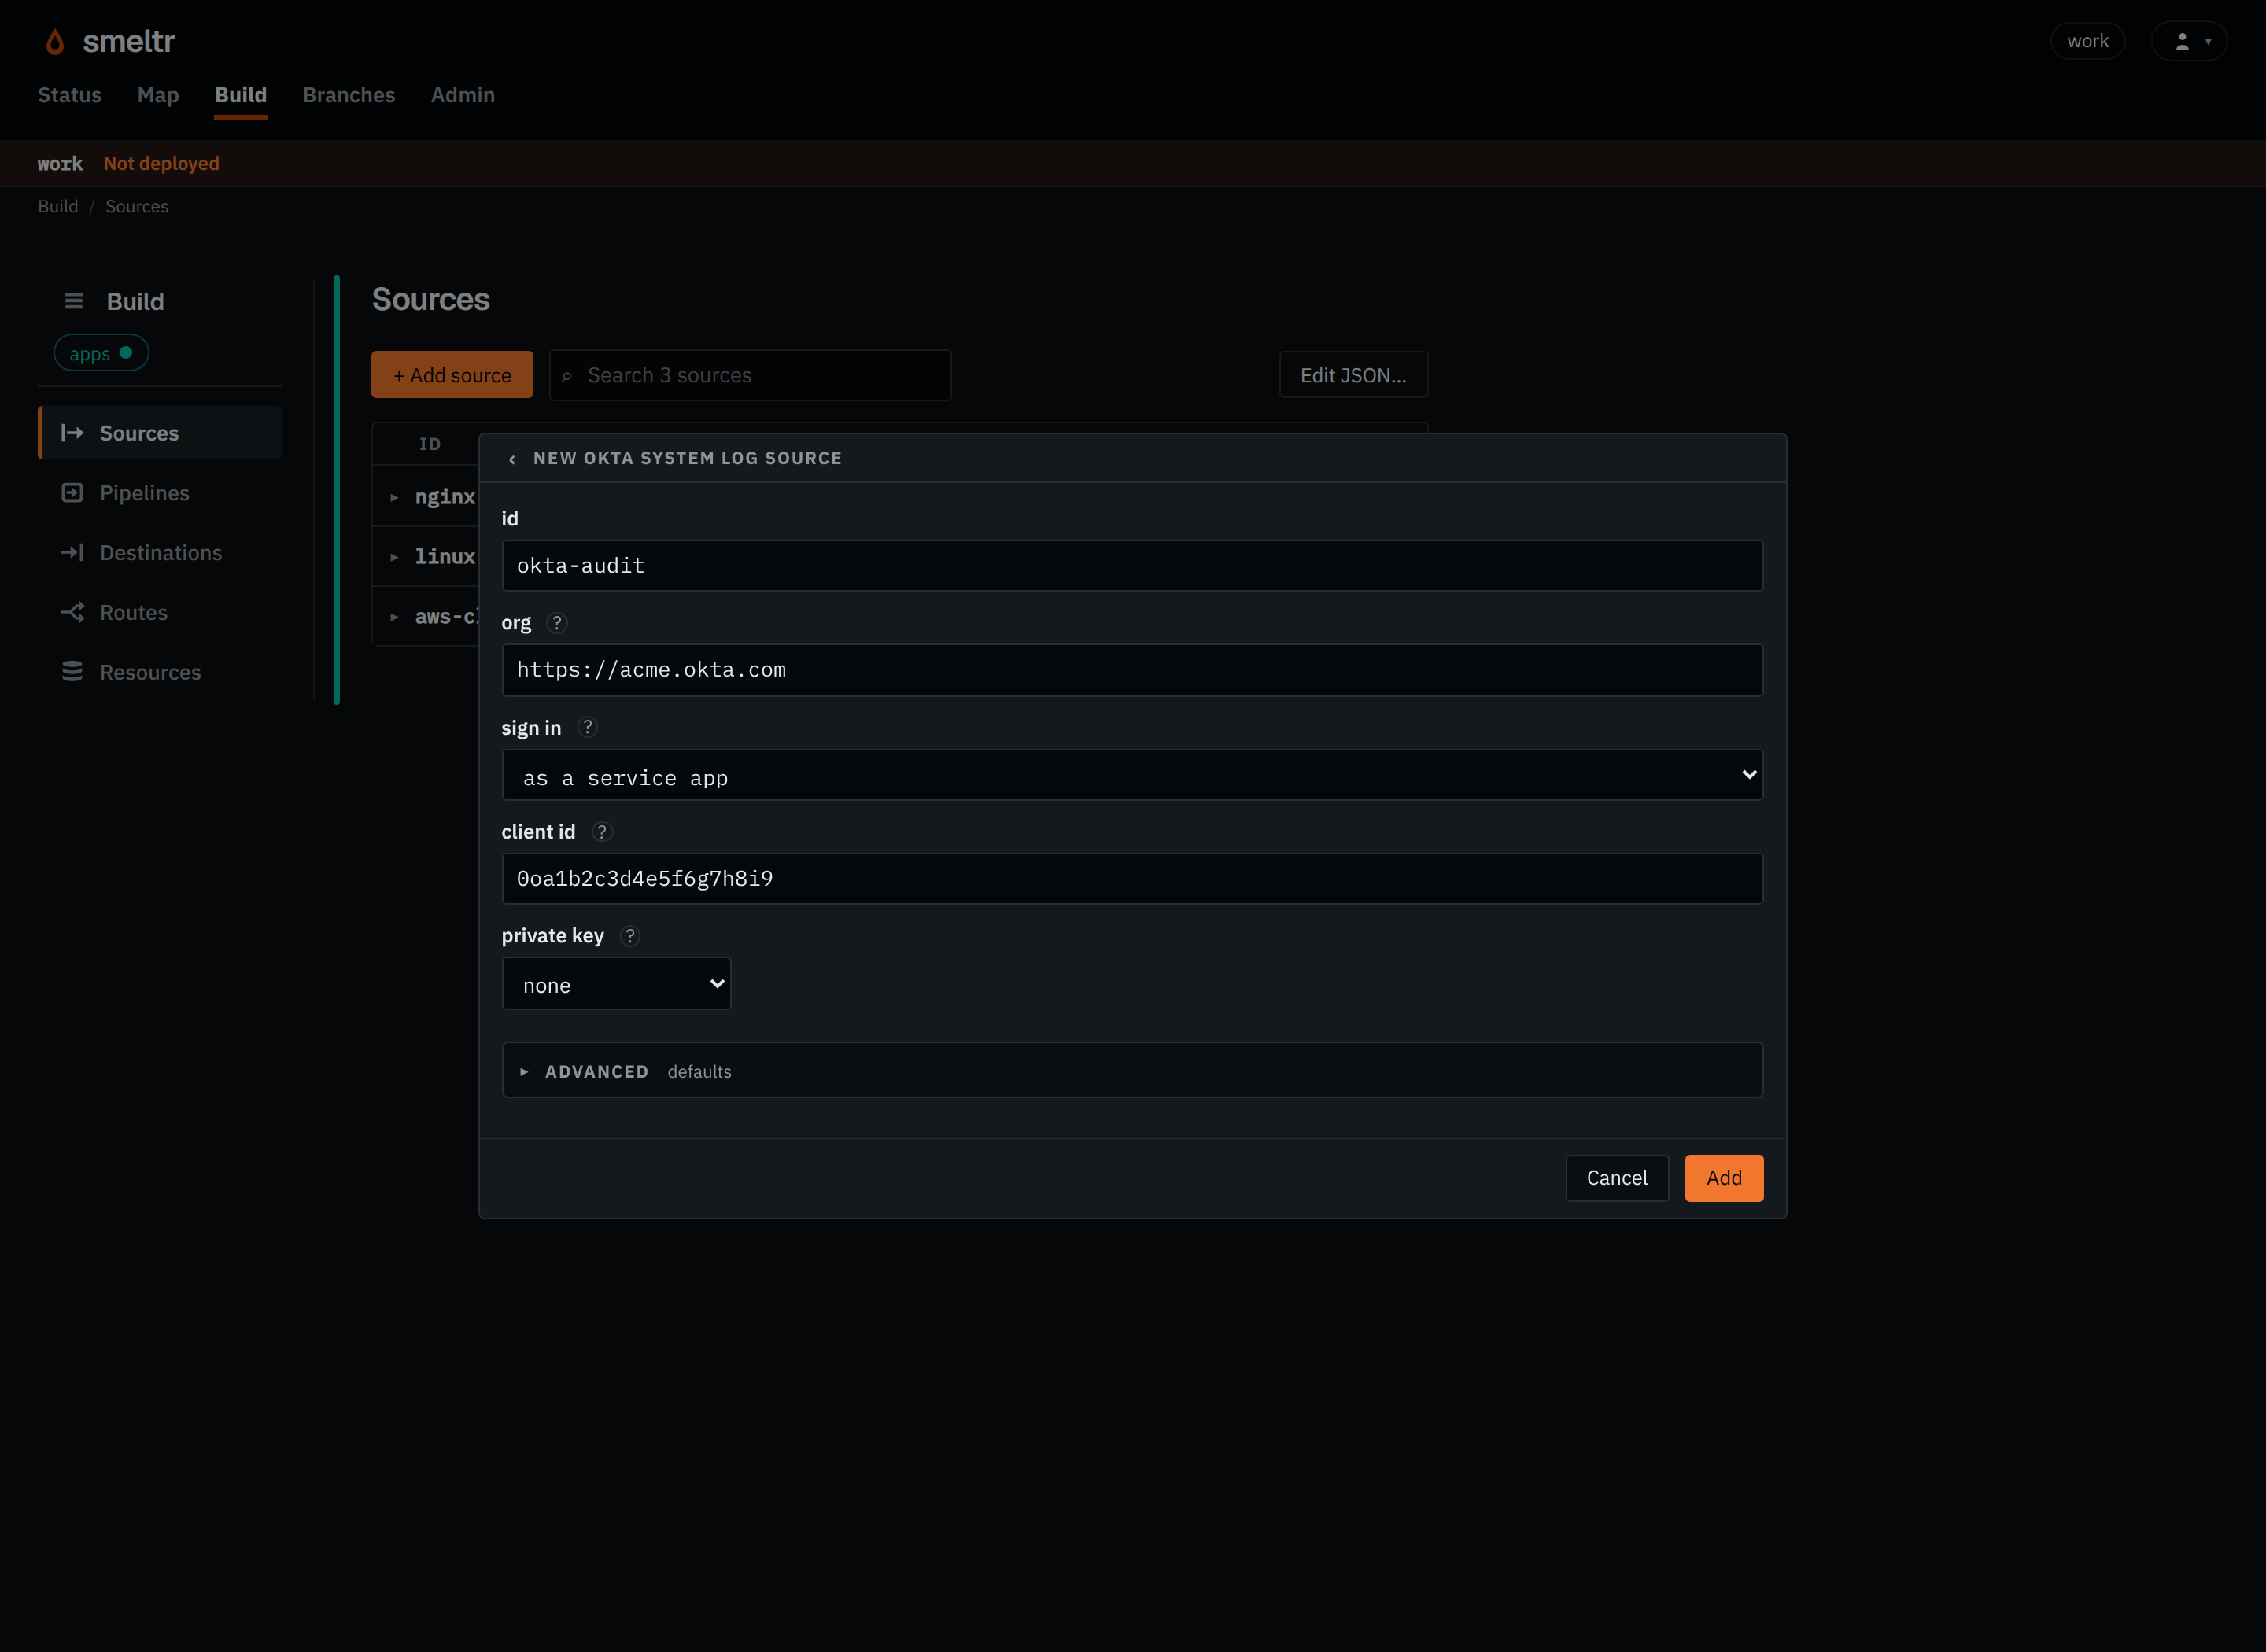Click the Sources sidebar arrow icon
Screen dimensions: 2266x1652
click(x=72, y=433)
